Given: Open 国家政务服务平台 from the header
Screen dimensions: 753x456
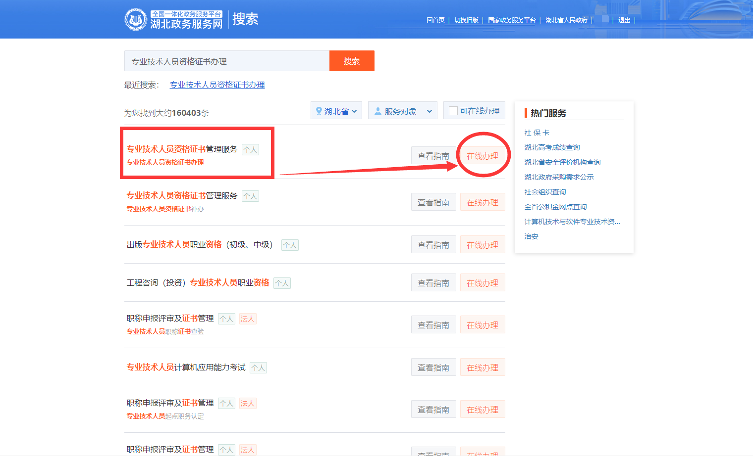Looking at the screenshot, I should click(512, 20).
